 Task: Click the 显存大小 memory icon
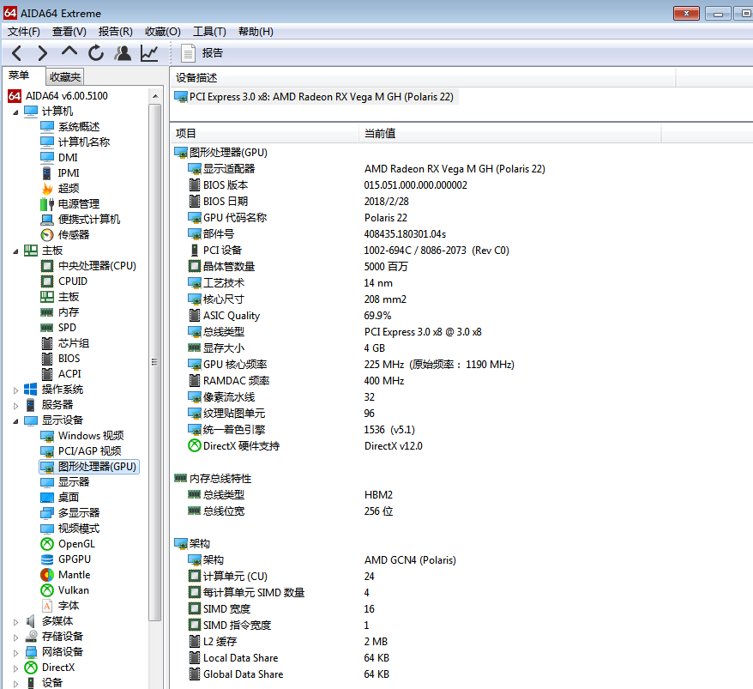[194, 348]
